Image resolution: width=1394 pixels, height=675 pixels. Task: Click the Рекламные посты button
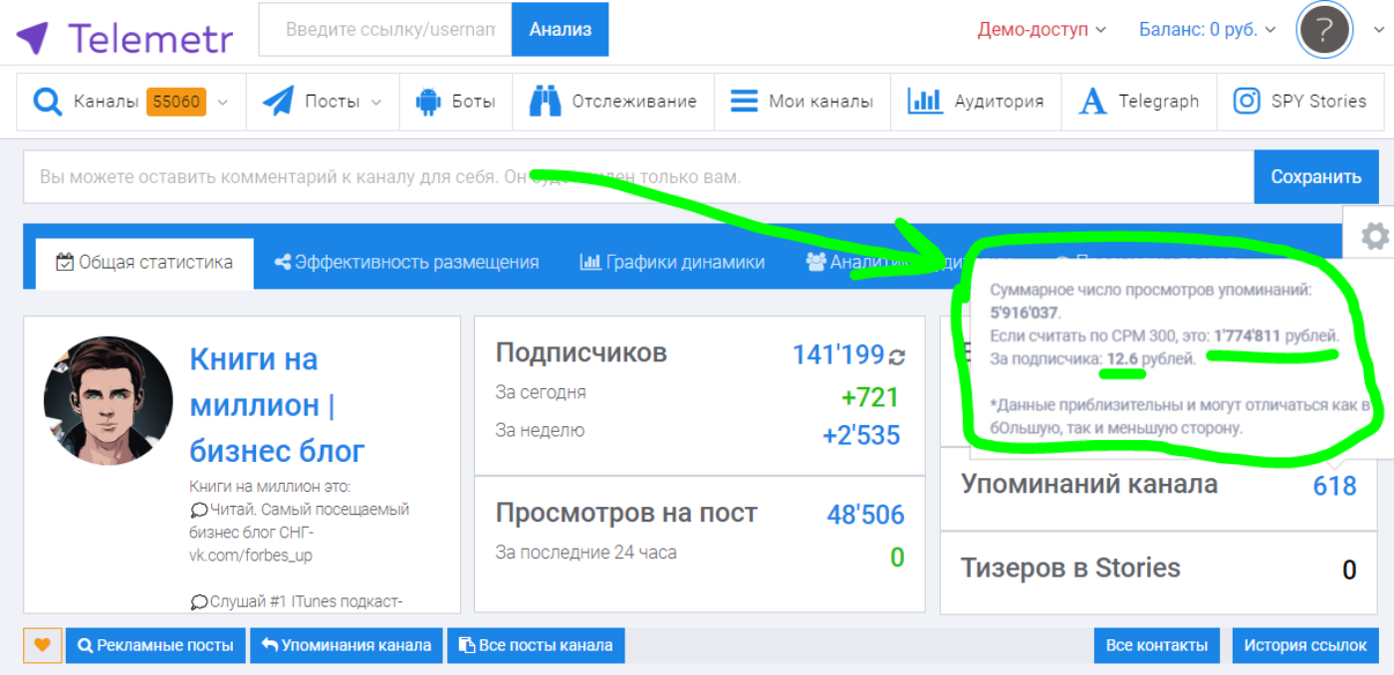(155, 645)
